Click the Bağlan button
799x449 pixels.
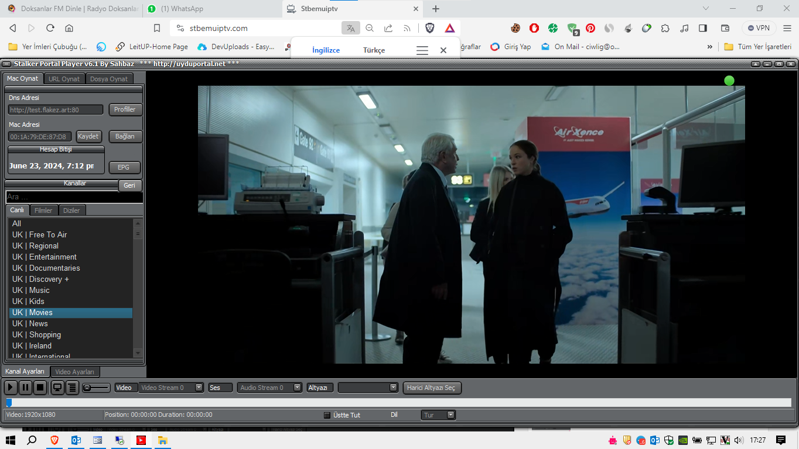(x=125, y=136)
